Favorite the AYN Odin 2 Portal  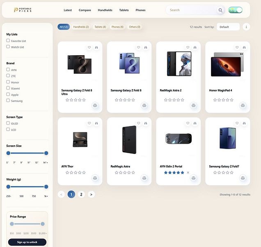[188, 123]
